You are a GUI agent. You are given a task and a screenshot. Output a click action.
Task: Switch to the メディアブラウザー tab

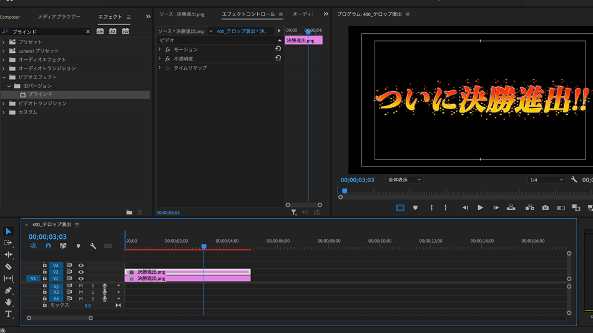[59, 17]
